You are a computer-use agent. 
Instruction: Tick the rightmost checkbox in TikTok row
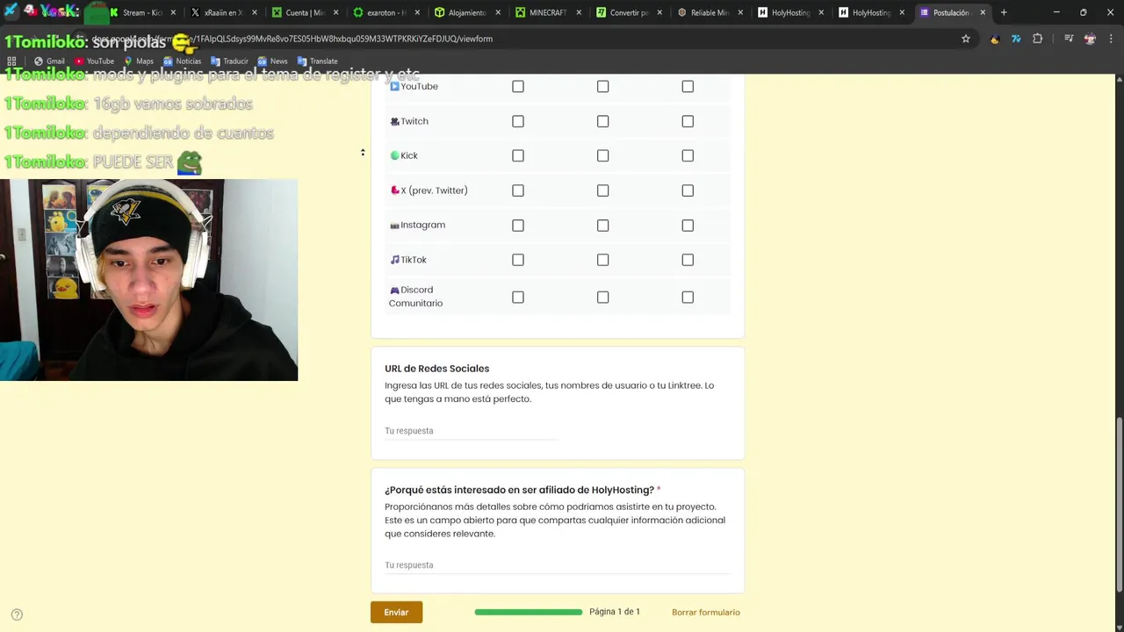[x=688, y=260]
